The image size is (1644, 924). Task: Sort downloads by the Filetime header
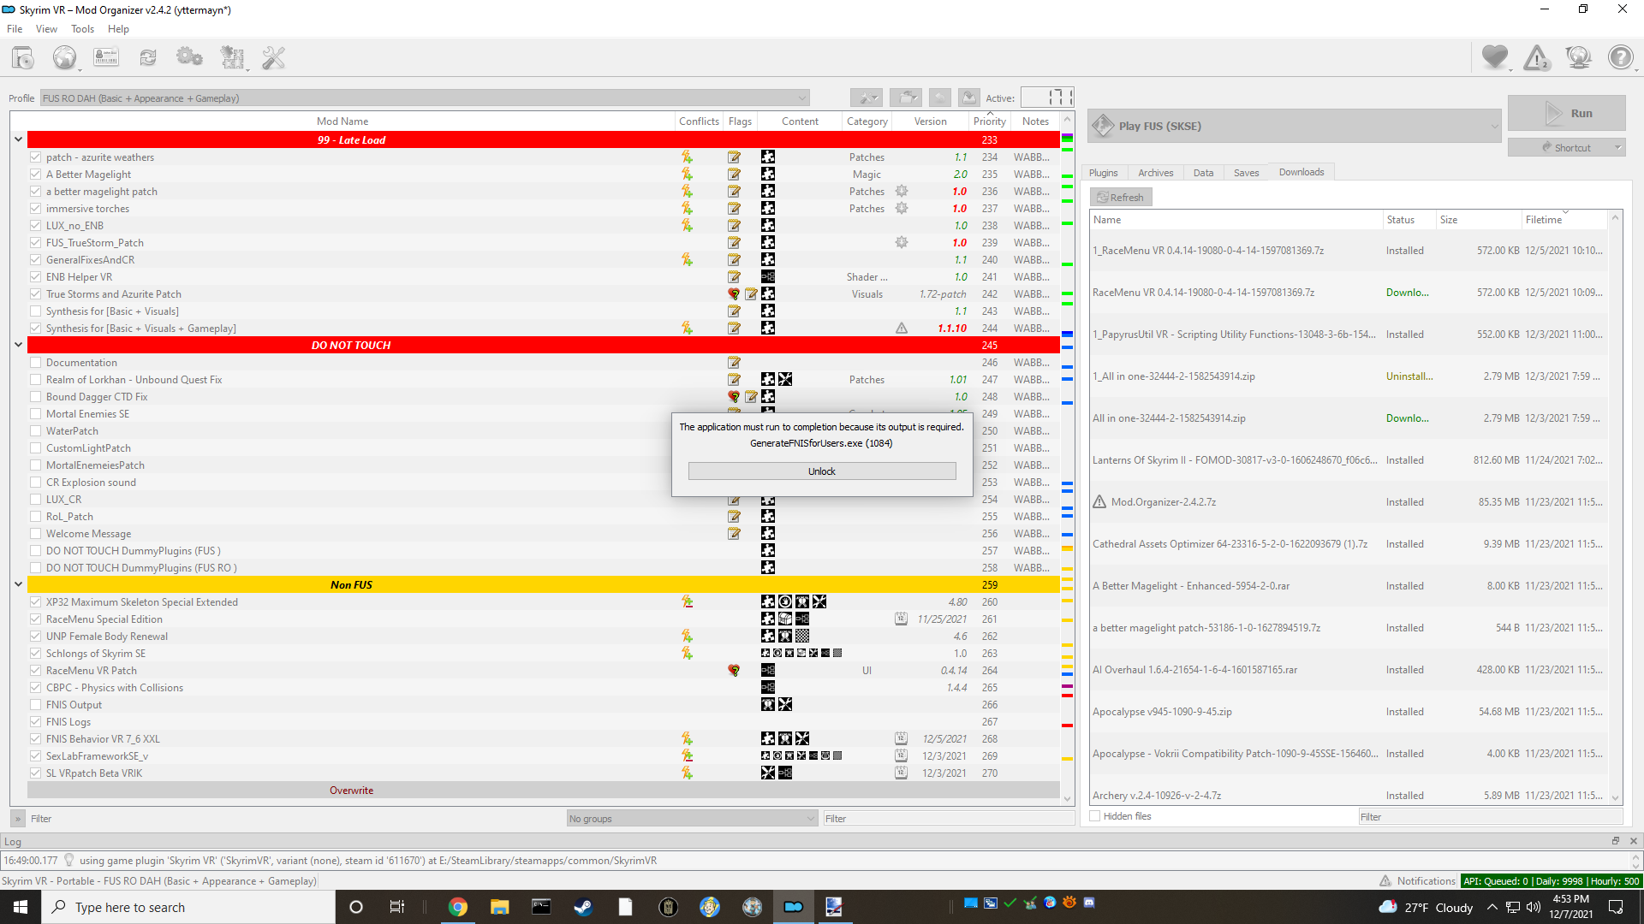(x=1564, y=220)
